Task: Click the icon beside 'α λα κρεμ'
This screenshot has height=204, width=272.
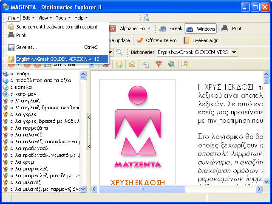Action: (x=6, y=162)
